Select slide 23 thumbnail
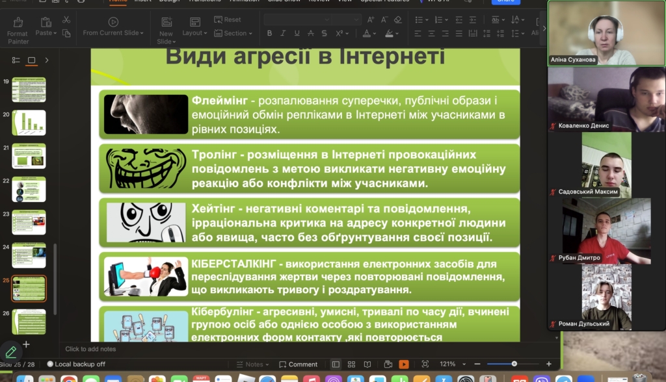This screenshot has height=382, width=666. coord(29,222)
